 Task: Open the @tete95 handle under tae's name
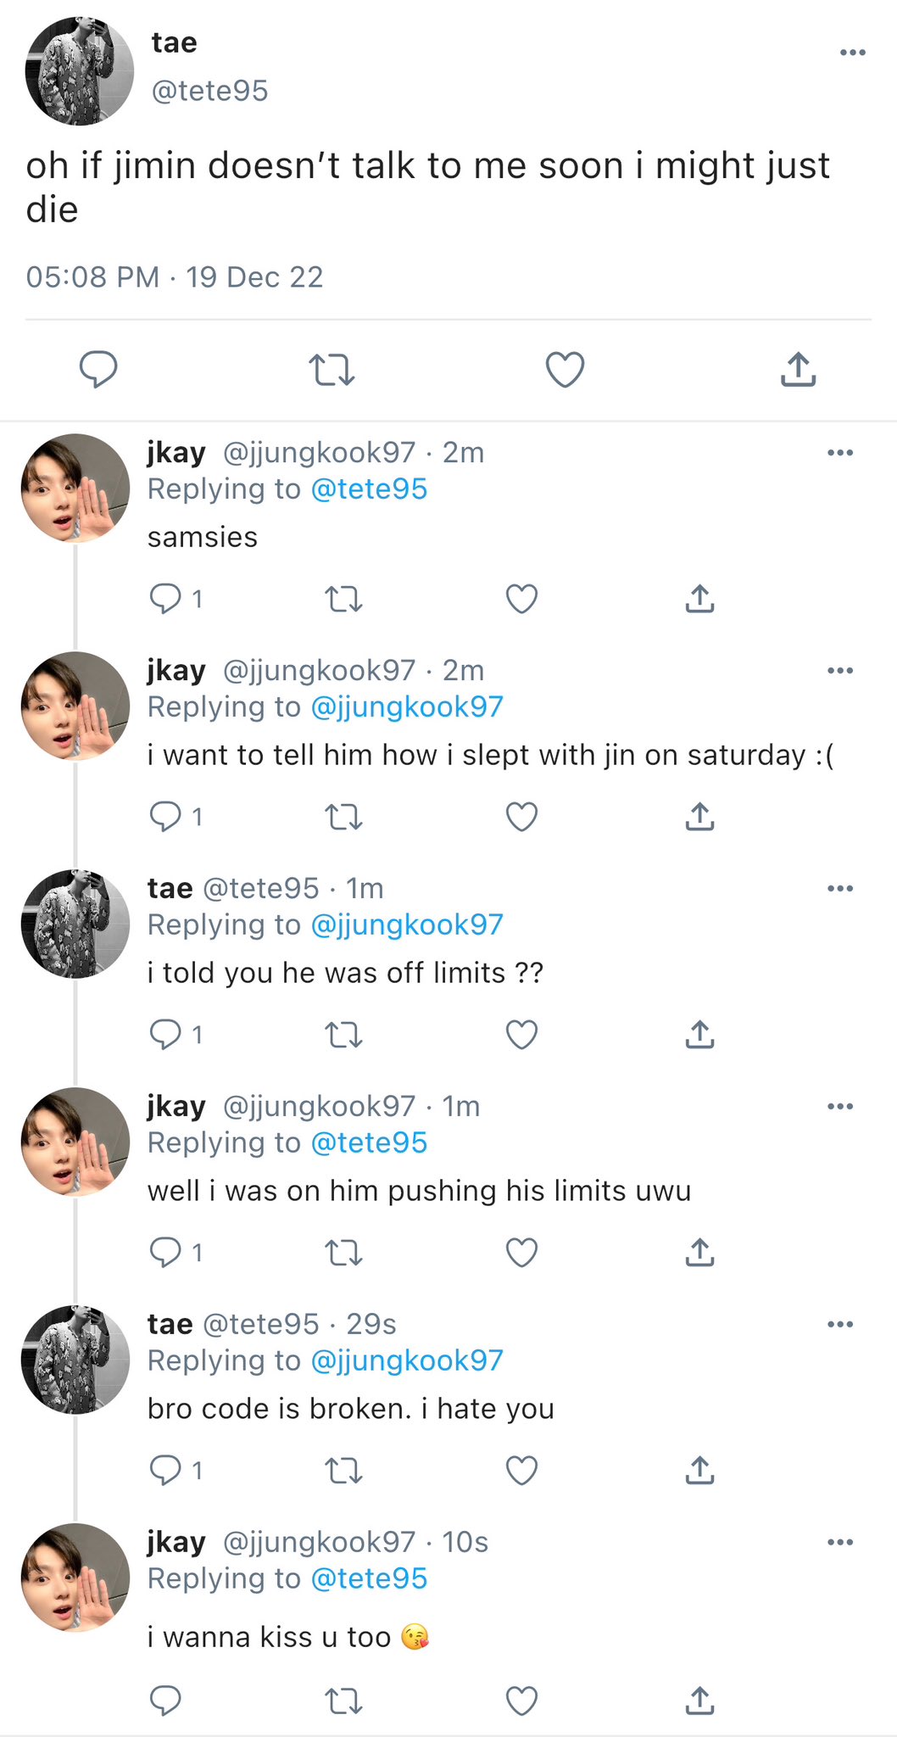pos(209,91)
